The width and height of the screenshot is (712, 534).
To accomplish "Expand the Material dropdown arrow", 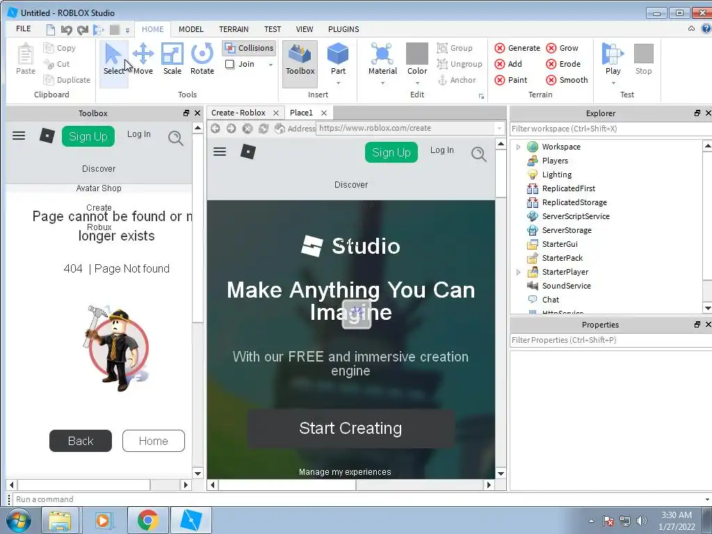I will pos(382,83).
